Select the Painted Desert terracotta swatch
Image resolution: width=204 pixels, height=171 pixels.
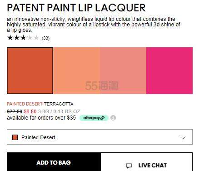pos(30,70)
